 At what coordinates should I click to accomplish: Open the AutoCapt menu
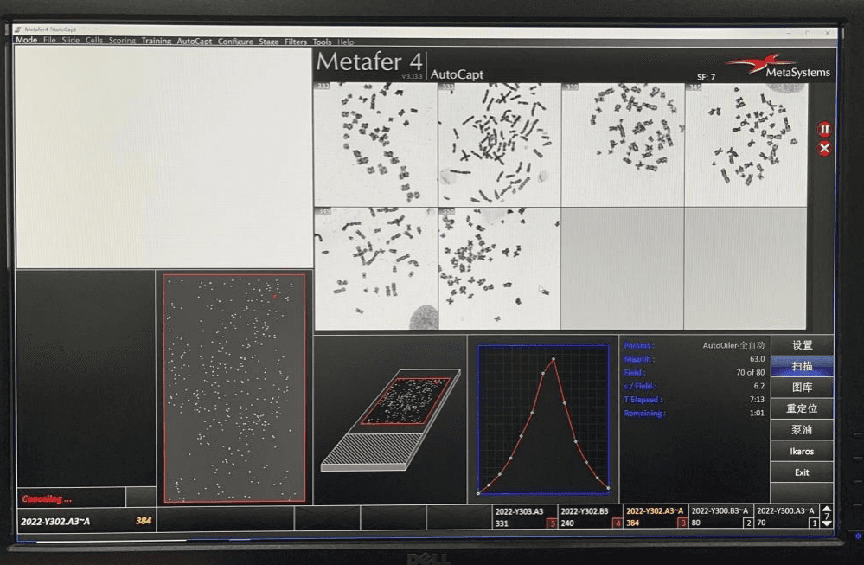194,42
